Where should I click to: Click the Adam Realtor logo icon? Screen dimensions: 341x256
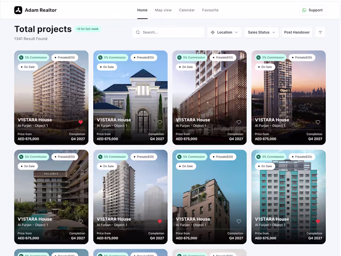(18, 10)
